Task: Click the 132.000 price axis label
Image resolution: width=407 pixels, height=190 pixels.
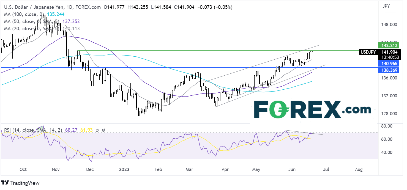Action: click(389, 96)
